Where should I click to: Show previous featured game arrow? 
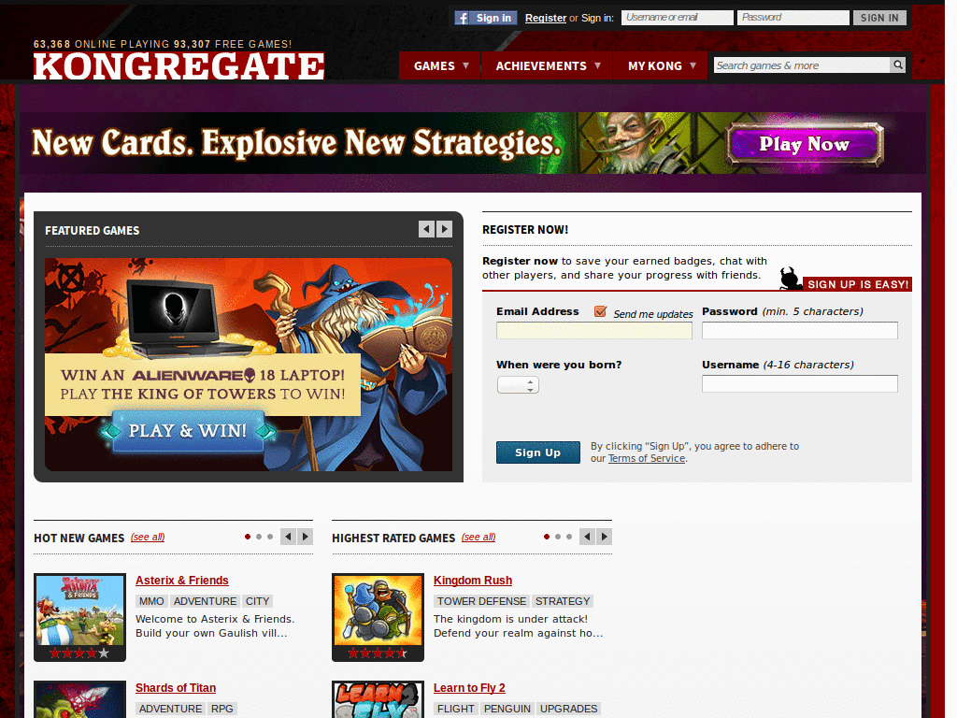tap(426, 229)
